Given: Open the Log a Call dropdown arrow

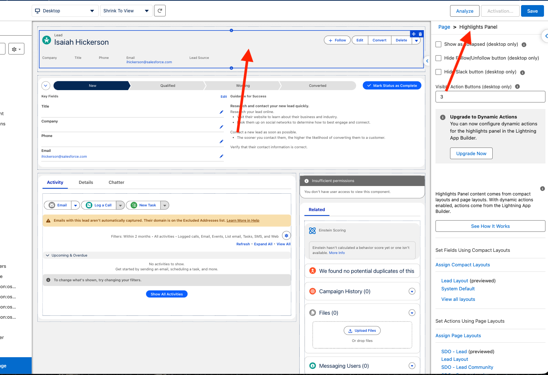Looking at the screenshot, I should point(121,205).
